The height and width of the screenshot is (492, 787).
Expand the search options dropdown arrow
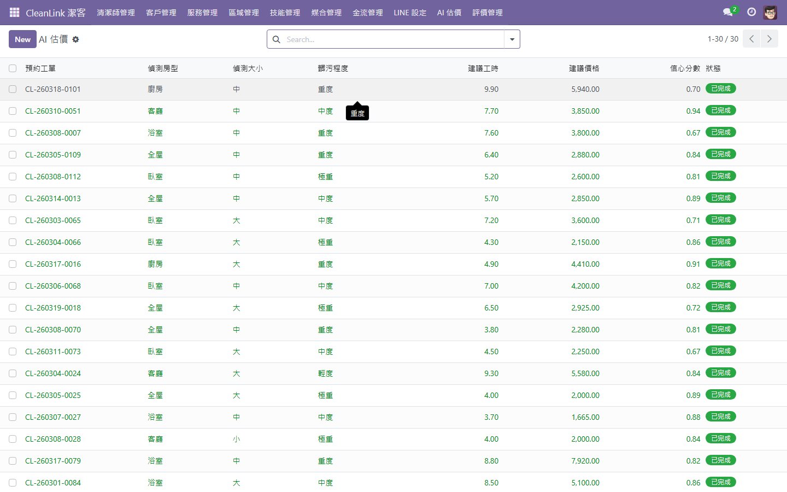[512, 39]
